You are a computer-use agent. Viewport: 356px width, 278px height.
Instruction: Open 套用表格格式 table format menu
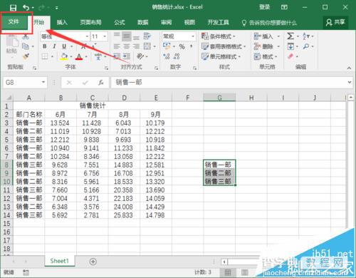[224, 46]
